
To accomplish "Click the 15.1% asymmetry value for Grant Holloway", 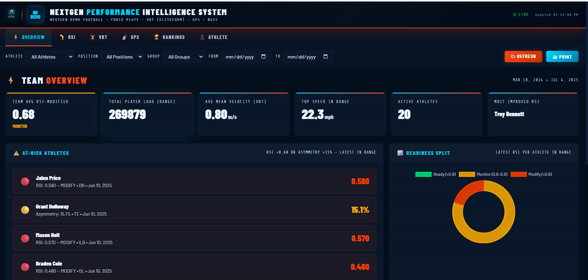I will tap(360, 210).
